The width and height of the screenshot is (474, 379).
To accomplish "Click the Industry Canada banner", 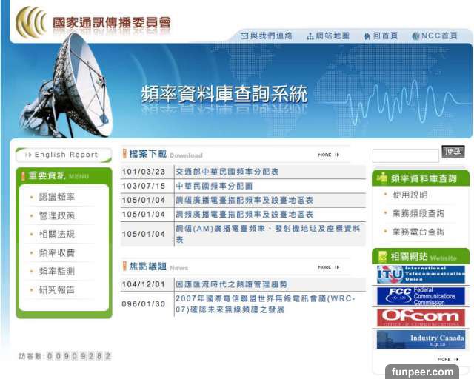I will [420, 340].
